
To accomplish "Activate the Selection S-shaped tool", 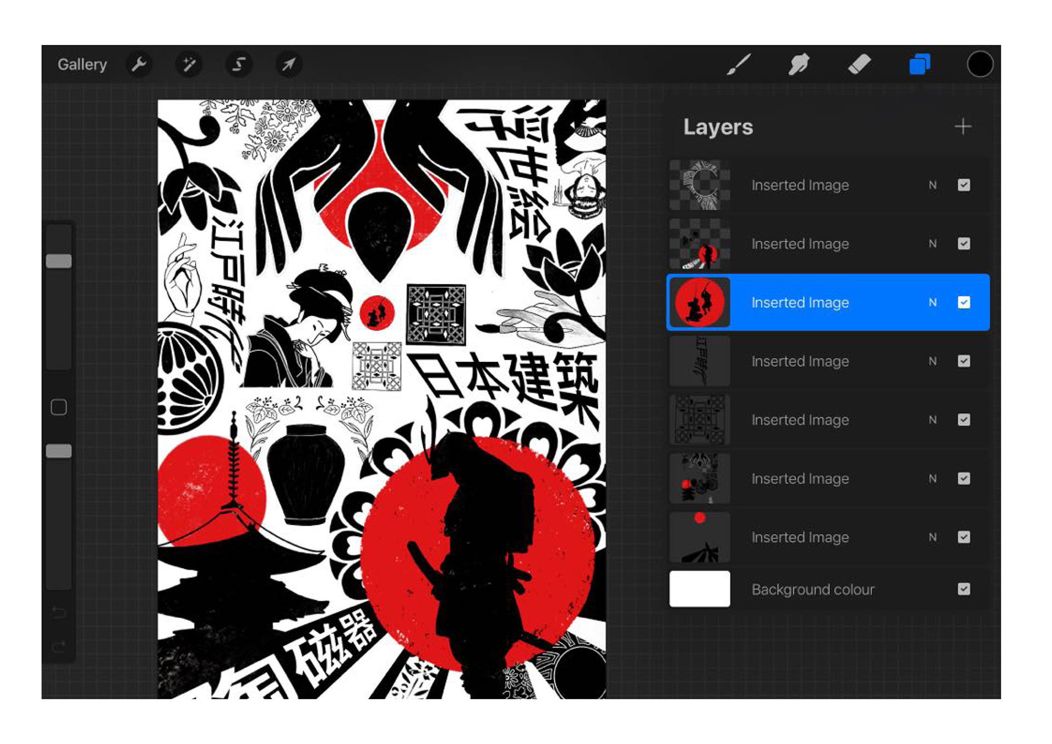I will 239,65.
